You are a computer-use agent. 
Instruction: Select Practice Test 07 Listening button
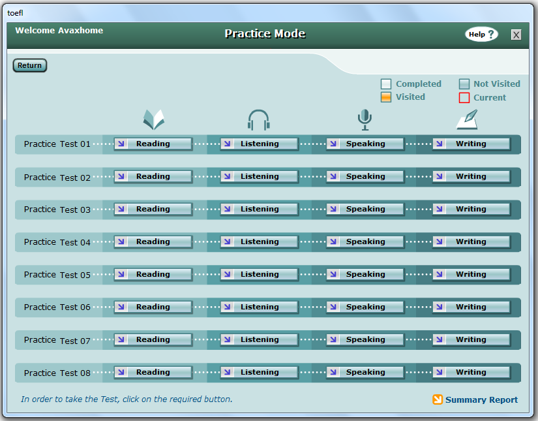click(259, 340)
